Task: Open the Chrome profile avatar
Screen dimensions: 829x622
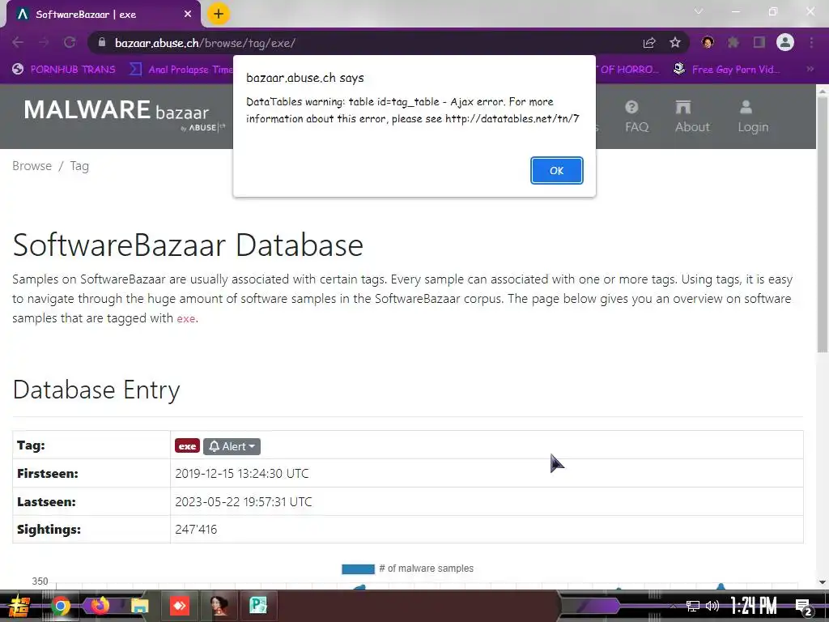Action: (785, 42)
